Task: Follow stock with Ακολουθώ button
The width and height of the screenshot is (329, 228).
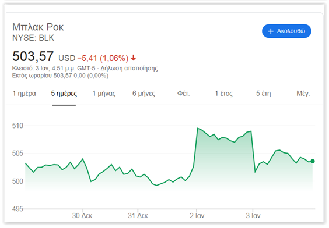Action: click(x=286, y=31)
